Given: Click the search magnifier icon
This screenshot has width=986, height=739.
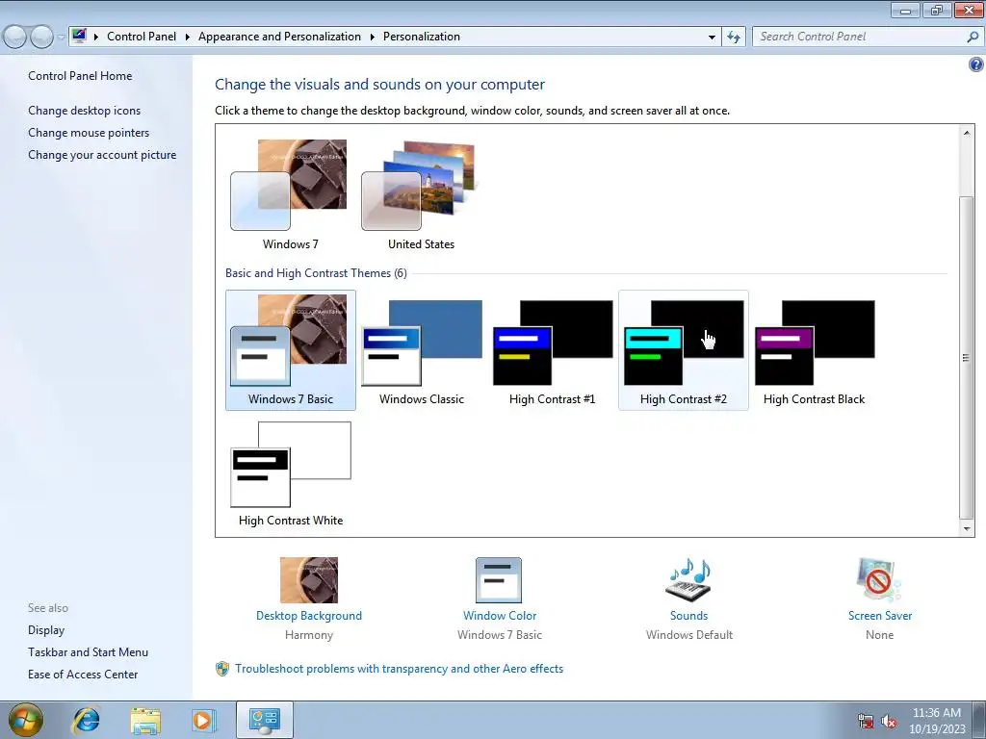Looking at the screenshot, I should [x=973, y=38].
